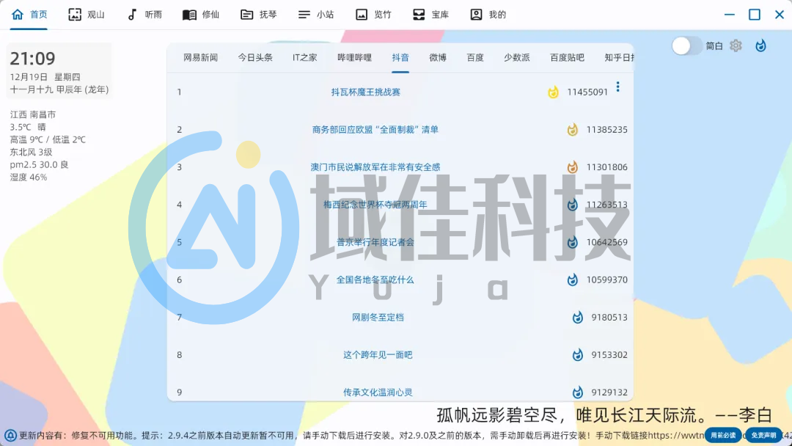Image resolution: width=792 pixels, height=446 pixels.
Task: Click the 21:09 clock display
Action: [x=33, y=59]
